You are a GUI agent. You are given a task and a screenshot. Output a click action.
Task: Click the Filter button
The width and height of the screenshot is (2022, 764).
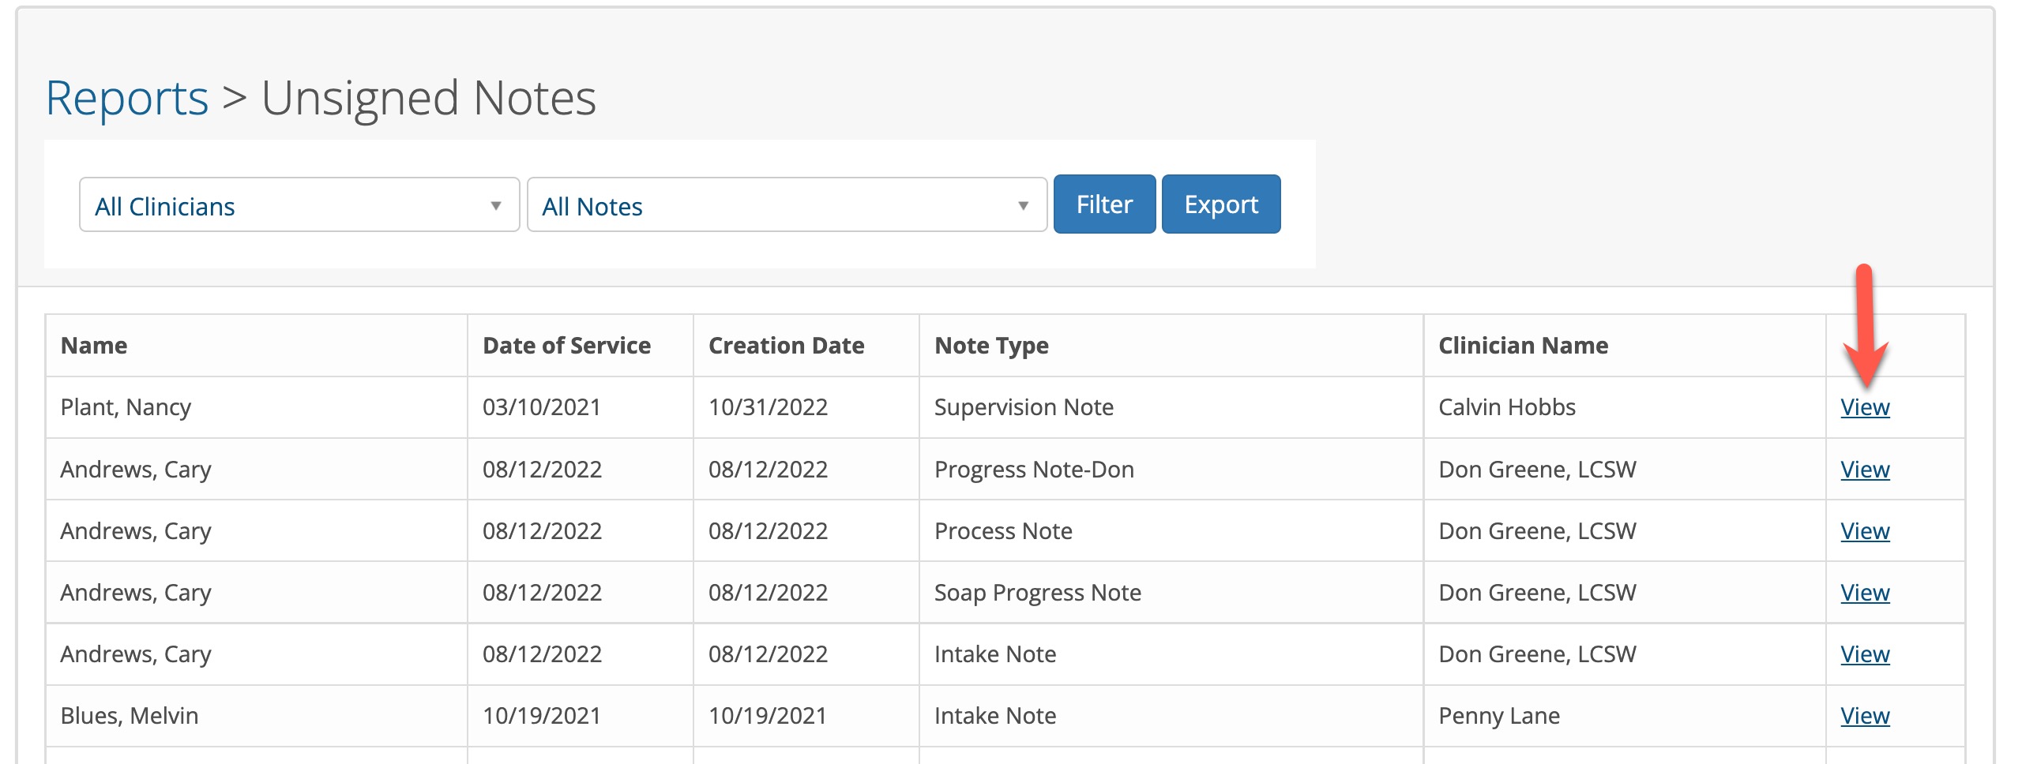[x=1103, y=204]
